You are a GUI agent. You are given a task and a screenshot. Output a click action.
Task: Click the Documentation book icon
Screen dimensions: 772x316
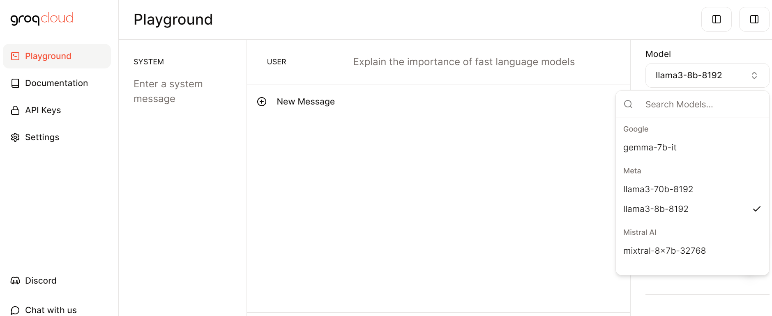click(x=15, y=83)
